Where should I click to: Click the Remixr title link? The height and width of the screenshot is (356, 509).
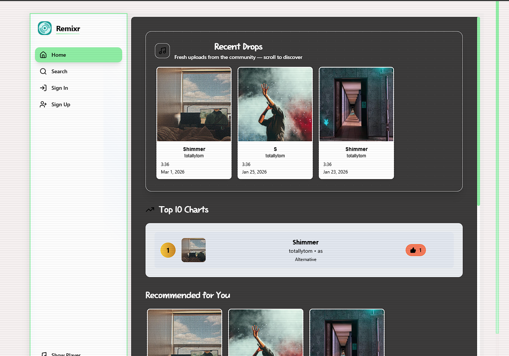pyautogui.click(x=68, y=29)
